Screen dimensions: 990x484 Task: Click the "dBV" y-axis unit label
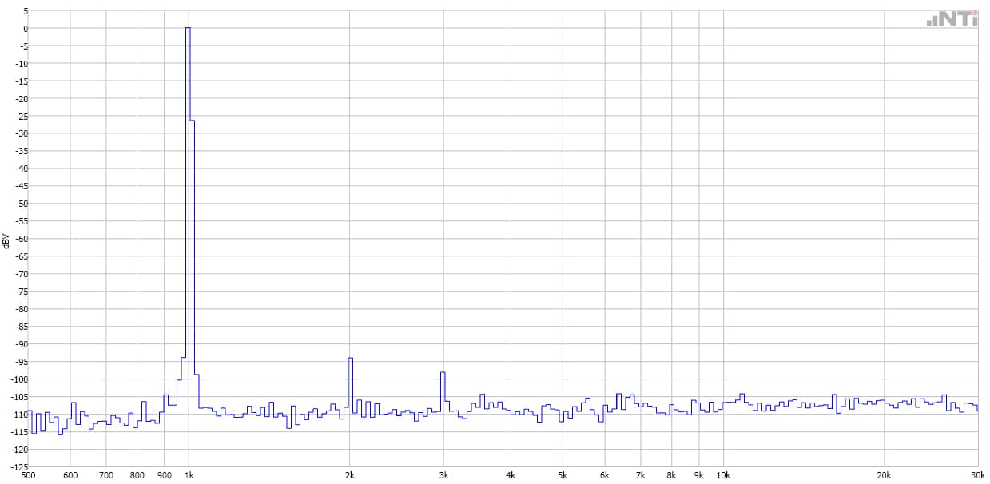[6, 240]
